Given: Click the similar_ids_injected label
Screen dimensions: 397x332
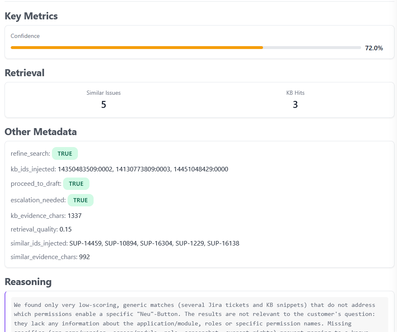Looking at the screenshot, I should click(39, 243).
